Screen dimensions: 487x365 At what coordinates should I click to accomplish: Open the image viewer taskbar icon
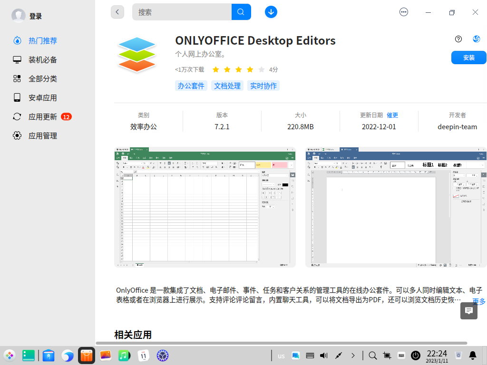pyautogui.click(x=106, y=355)
